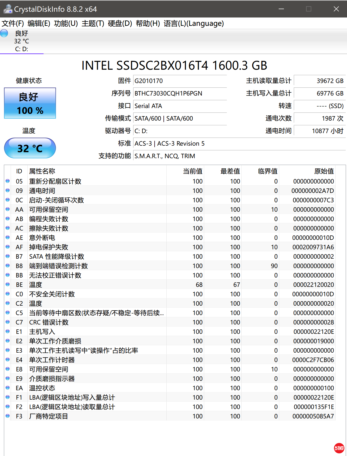Click the 32 °C temperature button

(30, 148)
